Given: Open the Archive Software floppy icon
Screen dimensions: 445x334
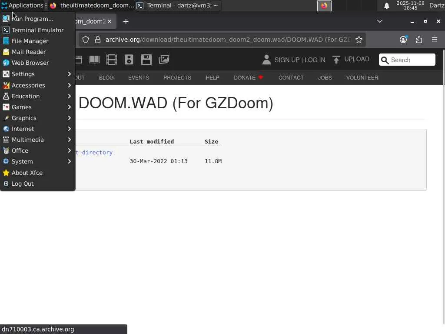Looking at the screenshot, I should tap(146, 60).
